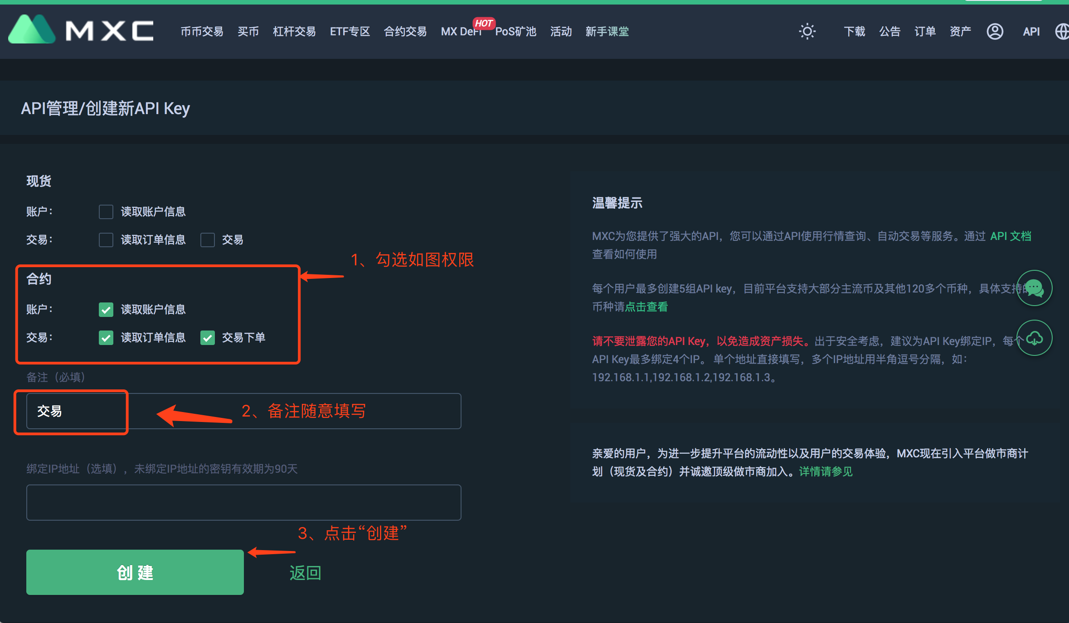Open 币币交易 menu
This screenshot has width=1069, height=623.
tap(202, 31)
